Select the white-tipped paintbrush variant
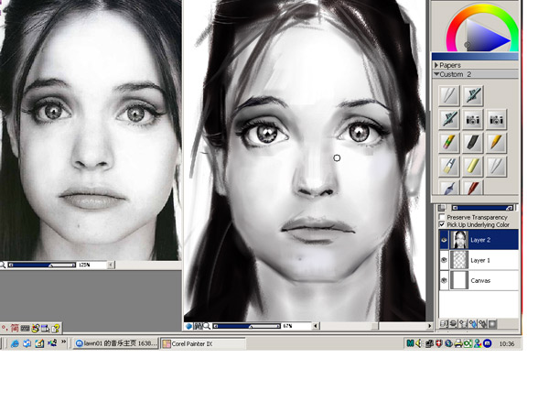This screenshot has width=549, height=412. [x=449, y=167]
